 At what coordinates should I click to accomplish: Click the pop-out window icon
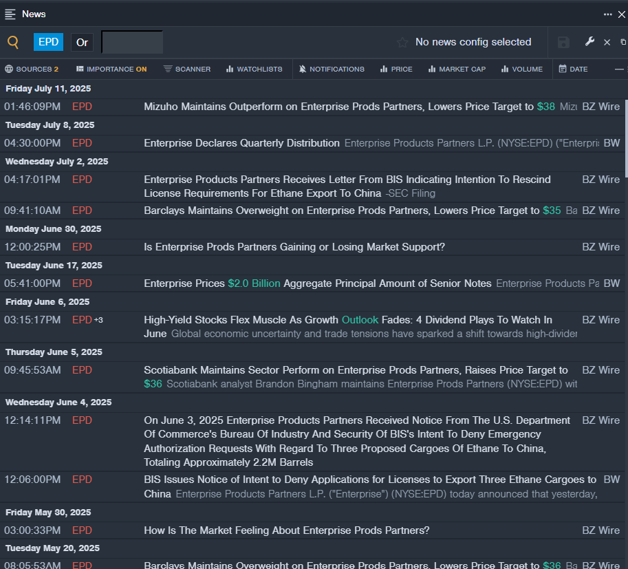coord(623,42)
